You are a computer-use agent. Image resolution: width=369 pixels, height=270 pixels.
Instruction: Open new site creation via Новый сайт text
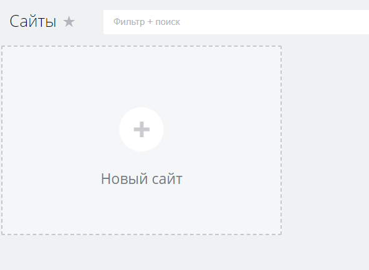[x=141, y=179]
